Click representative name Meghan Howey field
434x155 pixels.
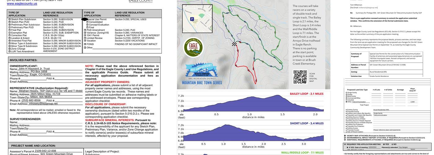click(50, 91)
